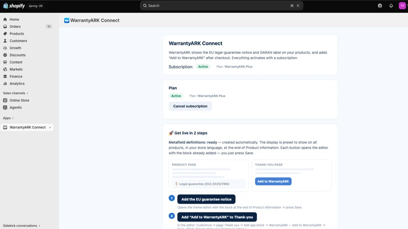This screenshot has height=229, width=408.
Task: Click the search magnifier icon
Action: [145, 6]
